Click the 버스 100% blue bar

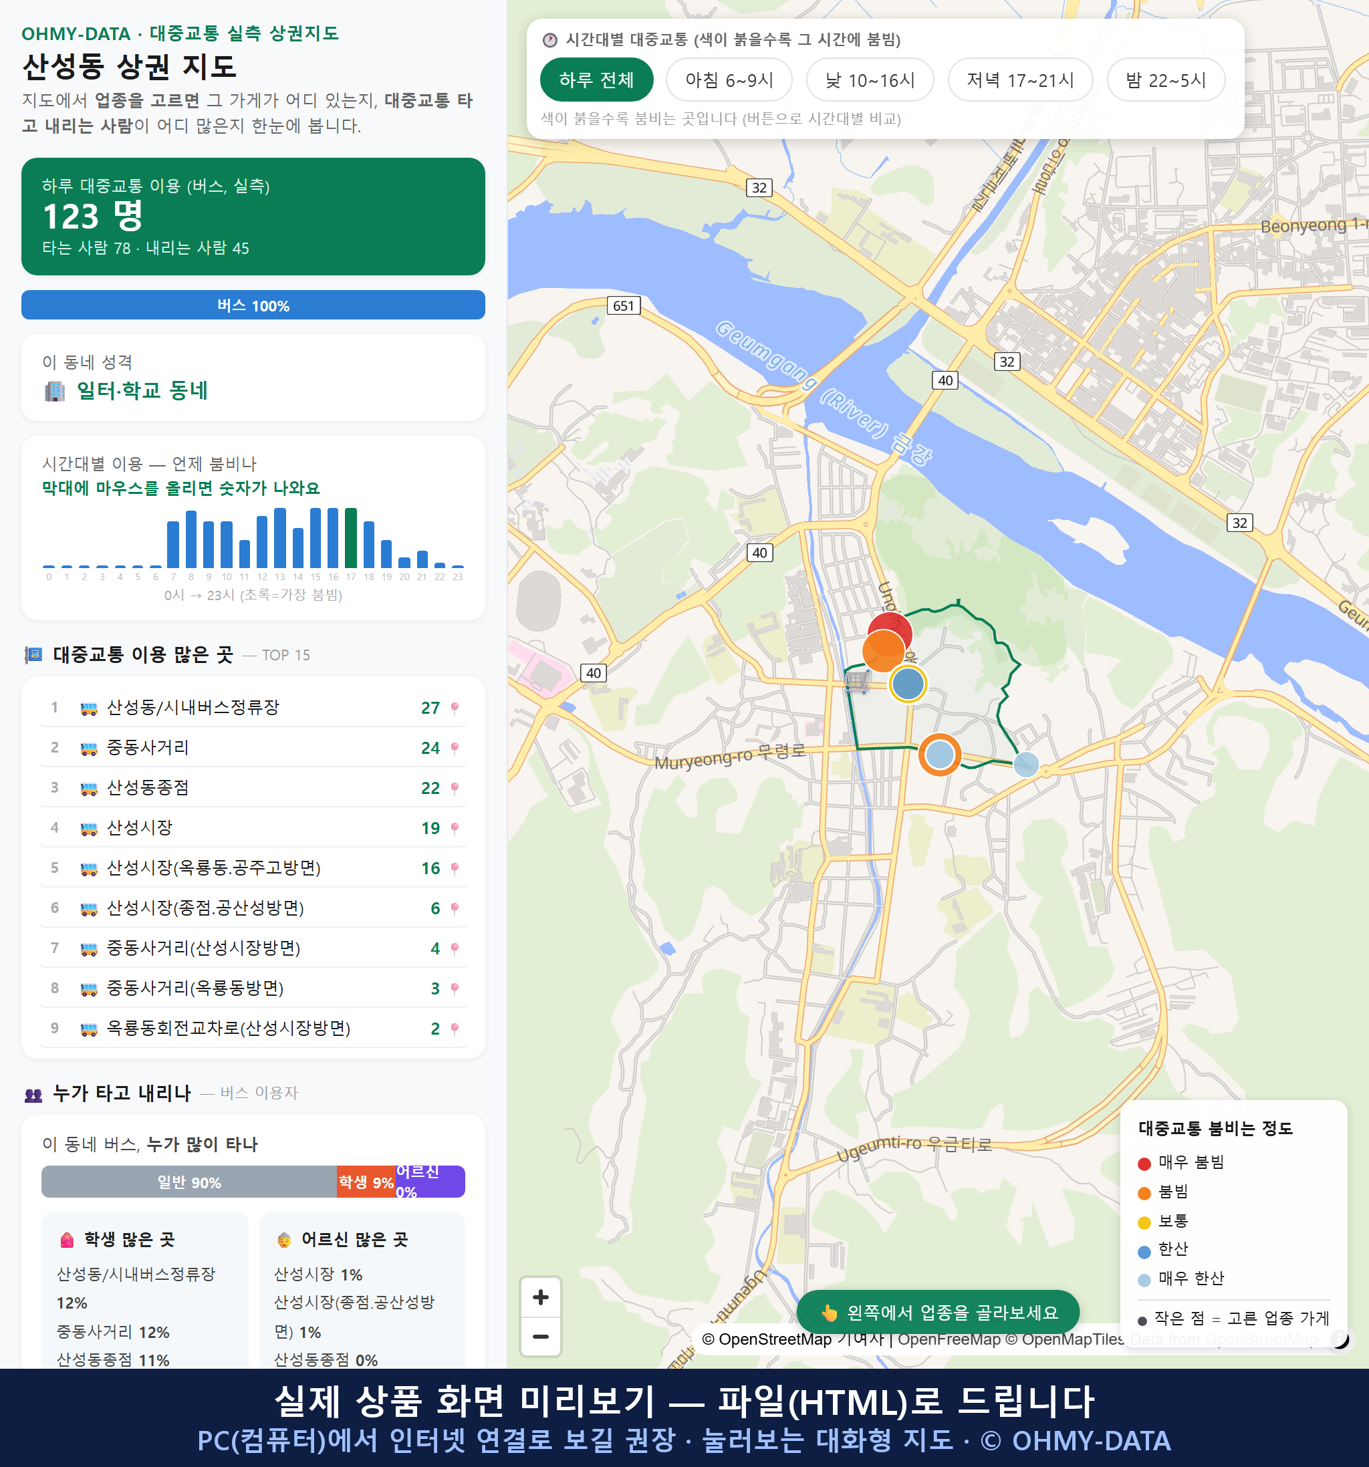click(253, 305)
